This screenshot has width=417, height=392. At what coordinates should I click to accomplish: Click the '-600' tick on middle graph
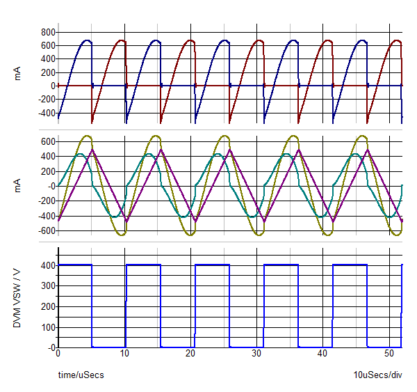[46, 231]
